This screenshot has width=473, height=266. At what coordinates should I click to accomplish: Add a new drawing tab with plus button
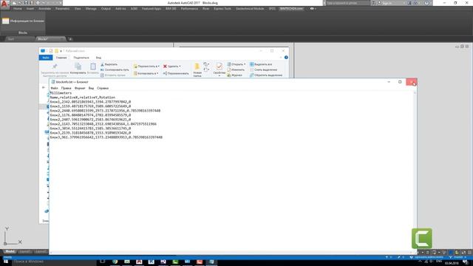tap(70, 39)
